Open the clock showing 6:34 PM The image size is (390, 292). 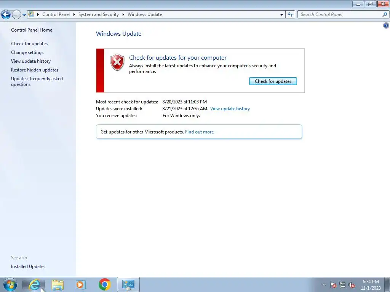(x=371, y=285)
